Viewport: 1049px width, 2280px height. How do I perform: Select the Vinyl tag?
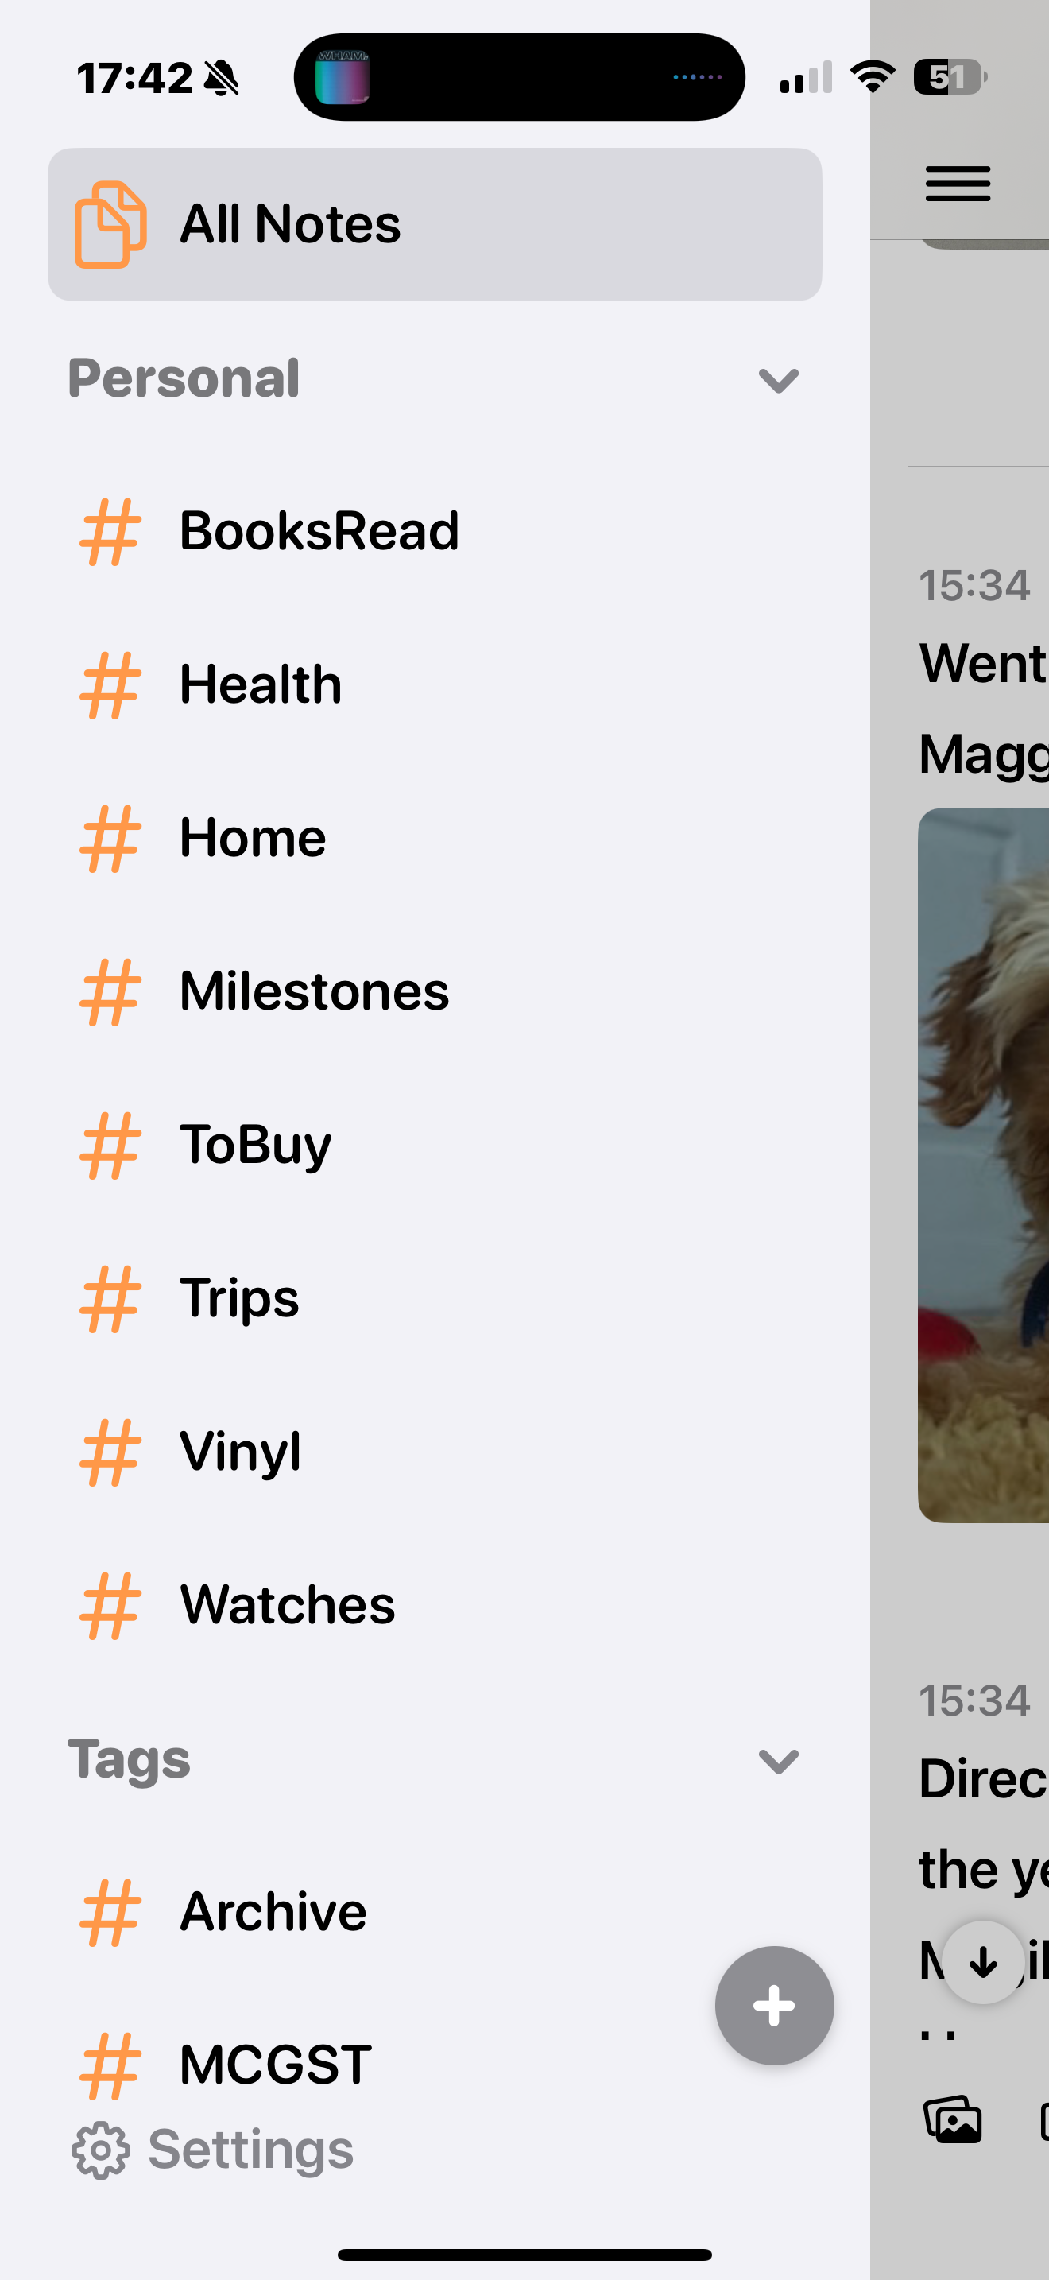[240, 1452]
